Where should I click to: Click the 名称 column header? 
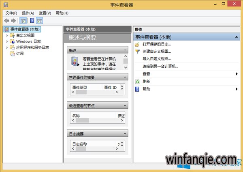tap(76, 116)
